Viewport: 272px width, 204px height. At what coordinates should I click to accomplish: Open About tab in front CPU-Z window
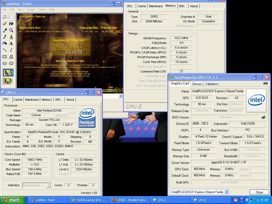(x=70, y=100)
